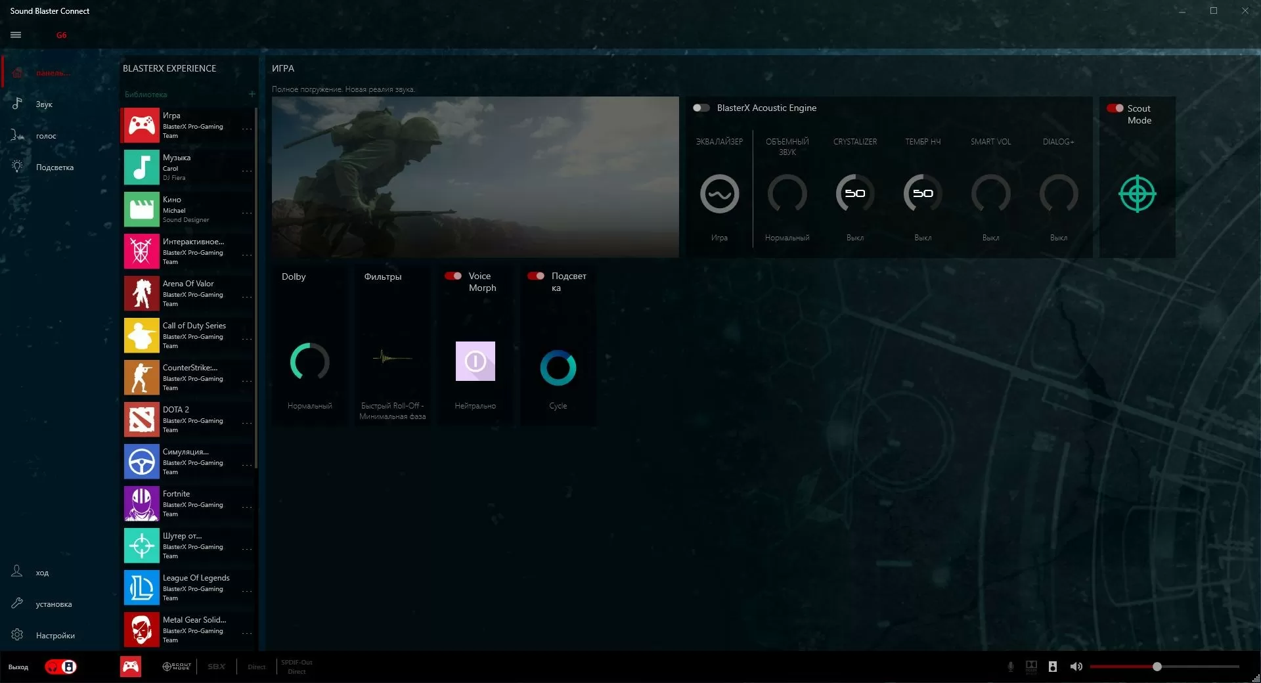Screen dimensions: 1261x683
Task: Click the Smart Vol dial
Action: point(990,194)
